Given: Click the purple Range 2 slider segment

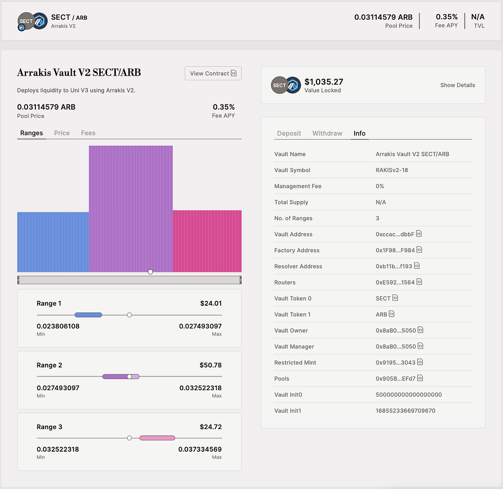Looking at the screenshot, I should pos(121,376).
